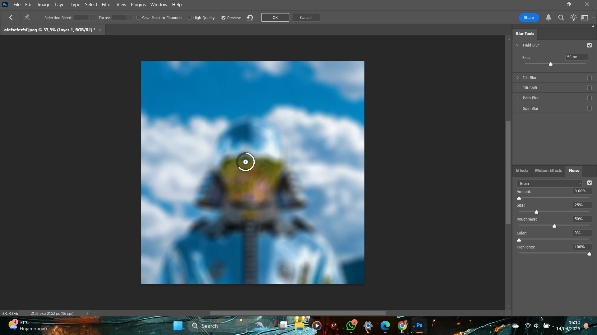Open the Grain noise type dropdown

click(550, 184)
